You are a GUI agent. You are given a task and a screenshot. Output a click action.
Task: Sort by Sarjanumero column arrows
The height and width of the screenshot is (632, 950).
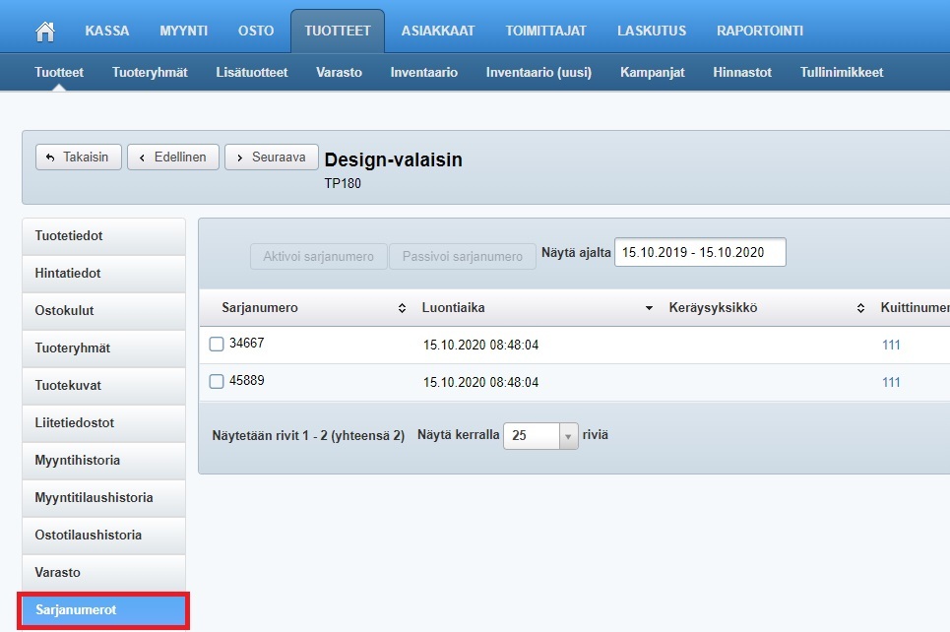pyautogui.click(x=402, y=308)
